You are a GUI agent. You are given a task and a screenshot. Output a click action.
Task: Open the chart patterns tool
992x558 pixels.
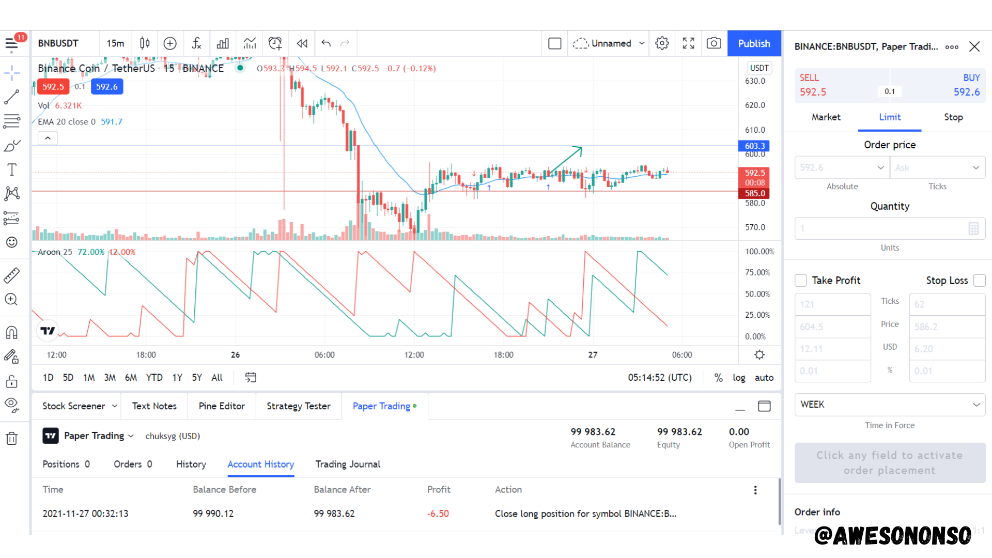tap(12, 194)
